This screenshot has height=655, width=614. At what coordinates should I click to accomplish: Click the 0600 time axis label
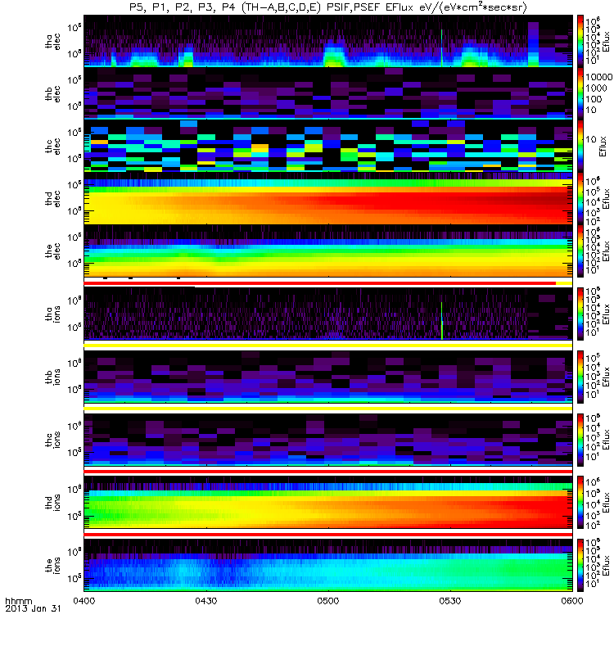pyautogui.click(x=572, y=601)
